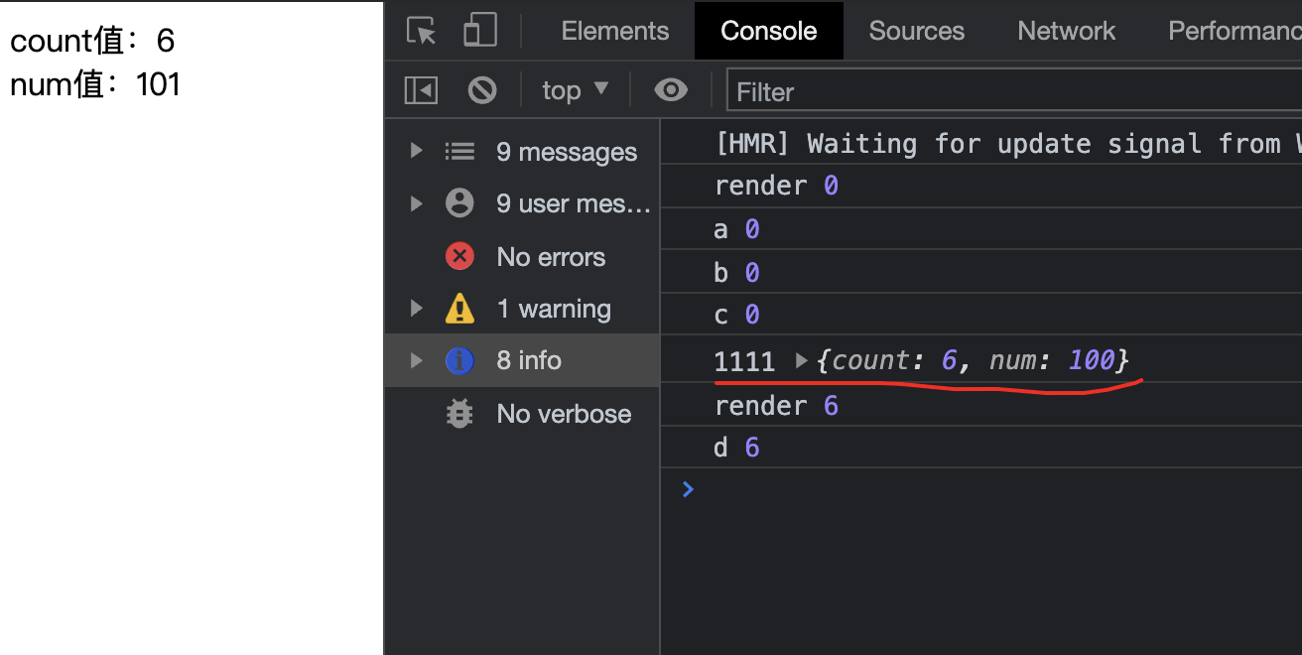Click the blue info circle icon

(x=459, y=360)
